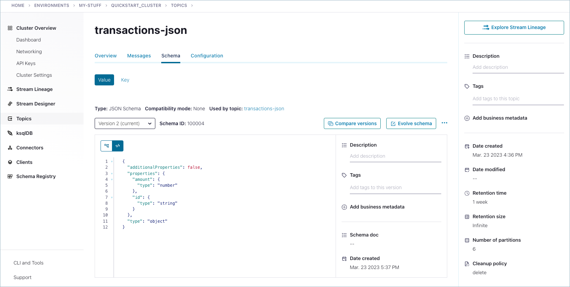Collapse the code fold on line 1
Image resolution: width=570 pixels, height=287 pixels.
point(112,161)
